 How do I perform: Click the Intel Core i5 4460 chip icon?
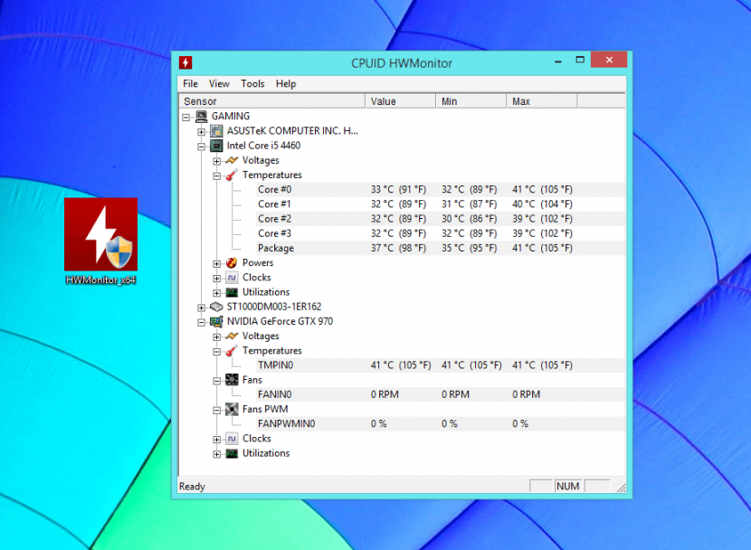(216, 146)
